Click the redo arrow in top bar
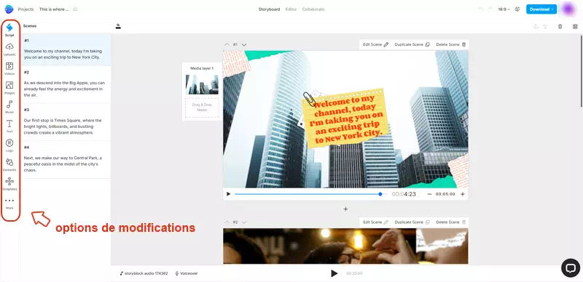583x282 pixels. 490,9
